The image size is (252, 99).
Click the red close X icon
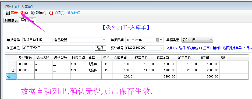pos(51,13)
